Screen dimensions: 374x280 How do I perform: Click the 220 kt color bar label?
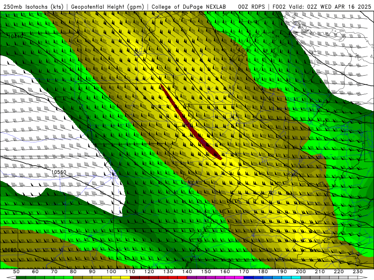tap(338, 272)
